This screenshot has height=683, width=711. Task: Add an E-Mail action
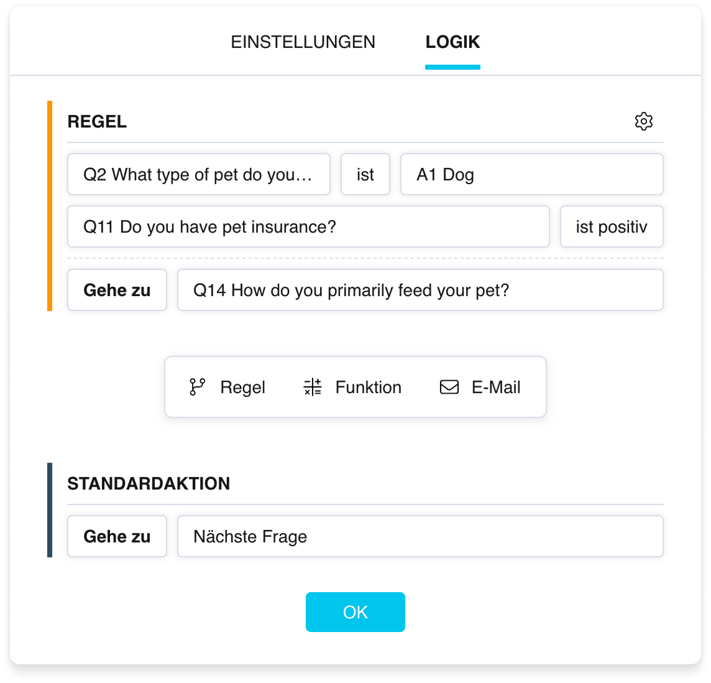480,387
